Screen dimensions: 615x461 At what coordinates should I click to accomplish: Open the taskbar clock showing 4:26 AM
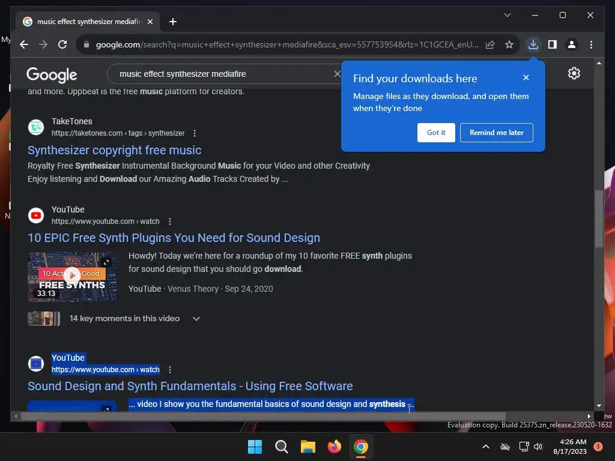click(570, 447)
